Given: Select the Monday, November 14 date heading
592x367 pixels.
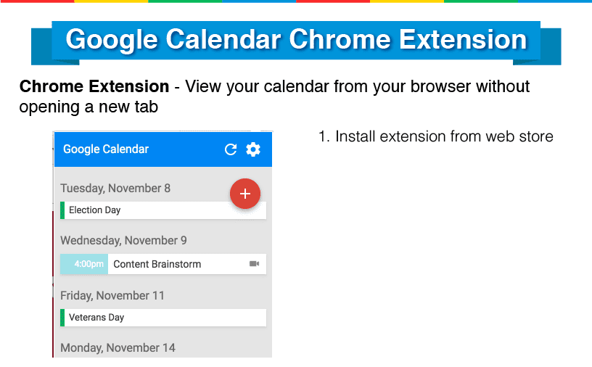Looking at the screenshot, I should click(118, 347).
